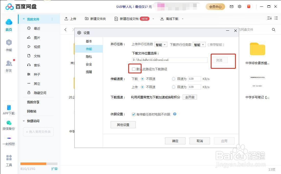Open 微信备份 WeChat backup from sidebar
The width and height of the screenshot is (281, 174).
(9, 125)
